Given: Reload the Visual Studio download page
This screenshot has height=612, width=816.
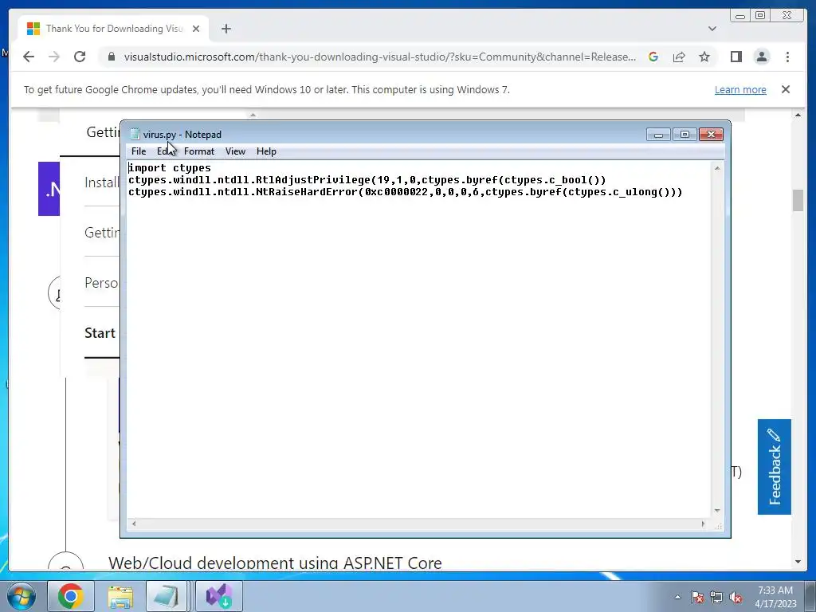Looking at the screenshot, I should point(80,57).
